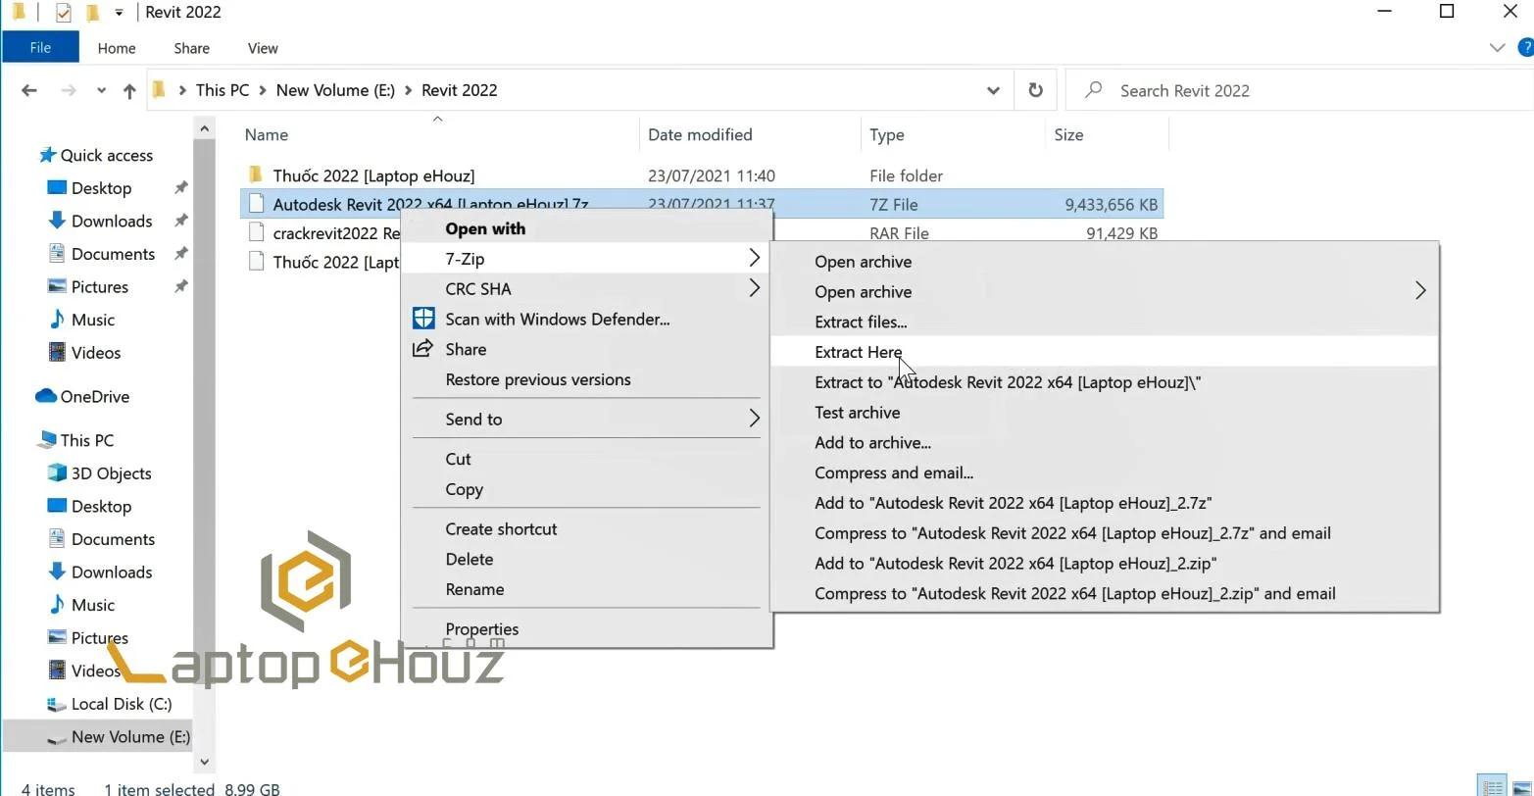Click the Search Revit 2022 field
The width and height of the screenshot is (1534, 796).
(x=1298, y=90)
